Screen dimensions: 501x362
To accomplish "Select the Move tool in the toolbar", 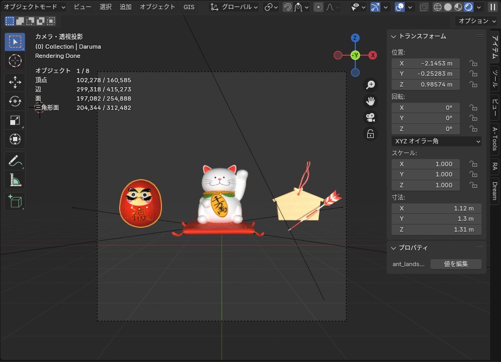I will 15,81.
